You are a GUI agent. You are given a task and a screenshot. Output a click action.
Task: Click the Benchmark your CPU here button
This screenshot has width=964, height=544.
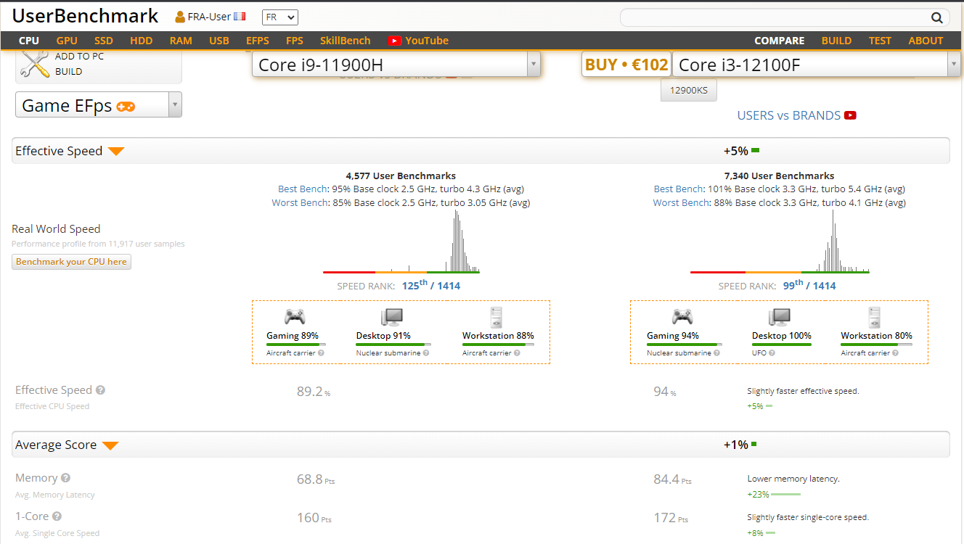[x=71, y=262]
